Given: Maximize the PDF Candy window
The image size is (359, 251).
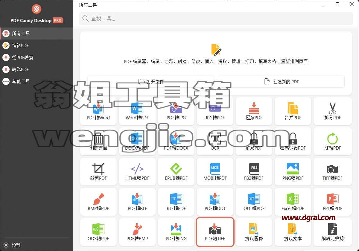Looking at the screenshot, I should point(337,4).
